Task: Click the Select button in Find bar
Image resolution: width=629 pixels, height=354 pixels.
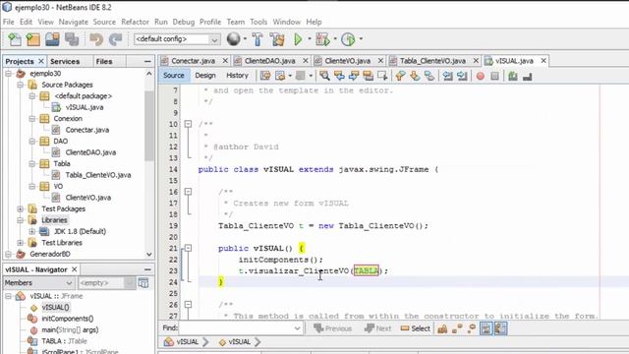Action: point(415,328)
